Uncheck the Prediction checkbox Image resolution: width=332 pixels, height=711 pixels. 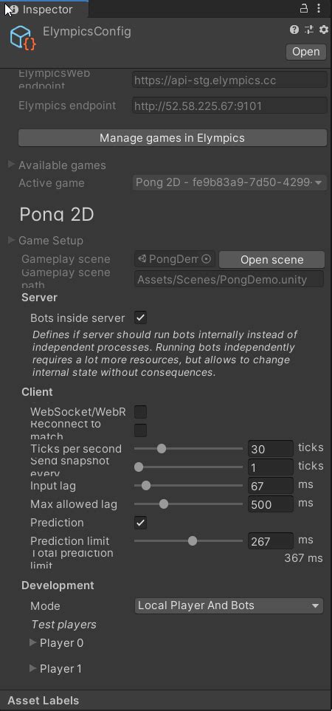point(140,523)
